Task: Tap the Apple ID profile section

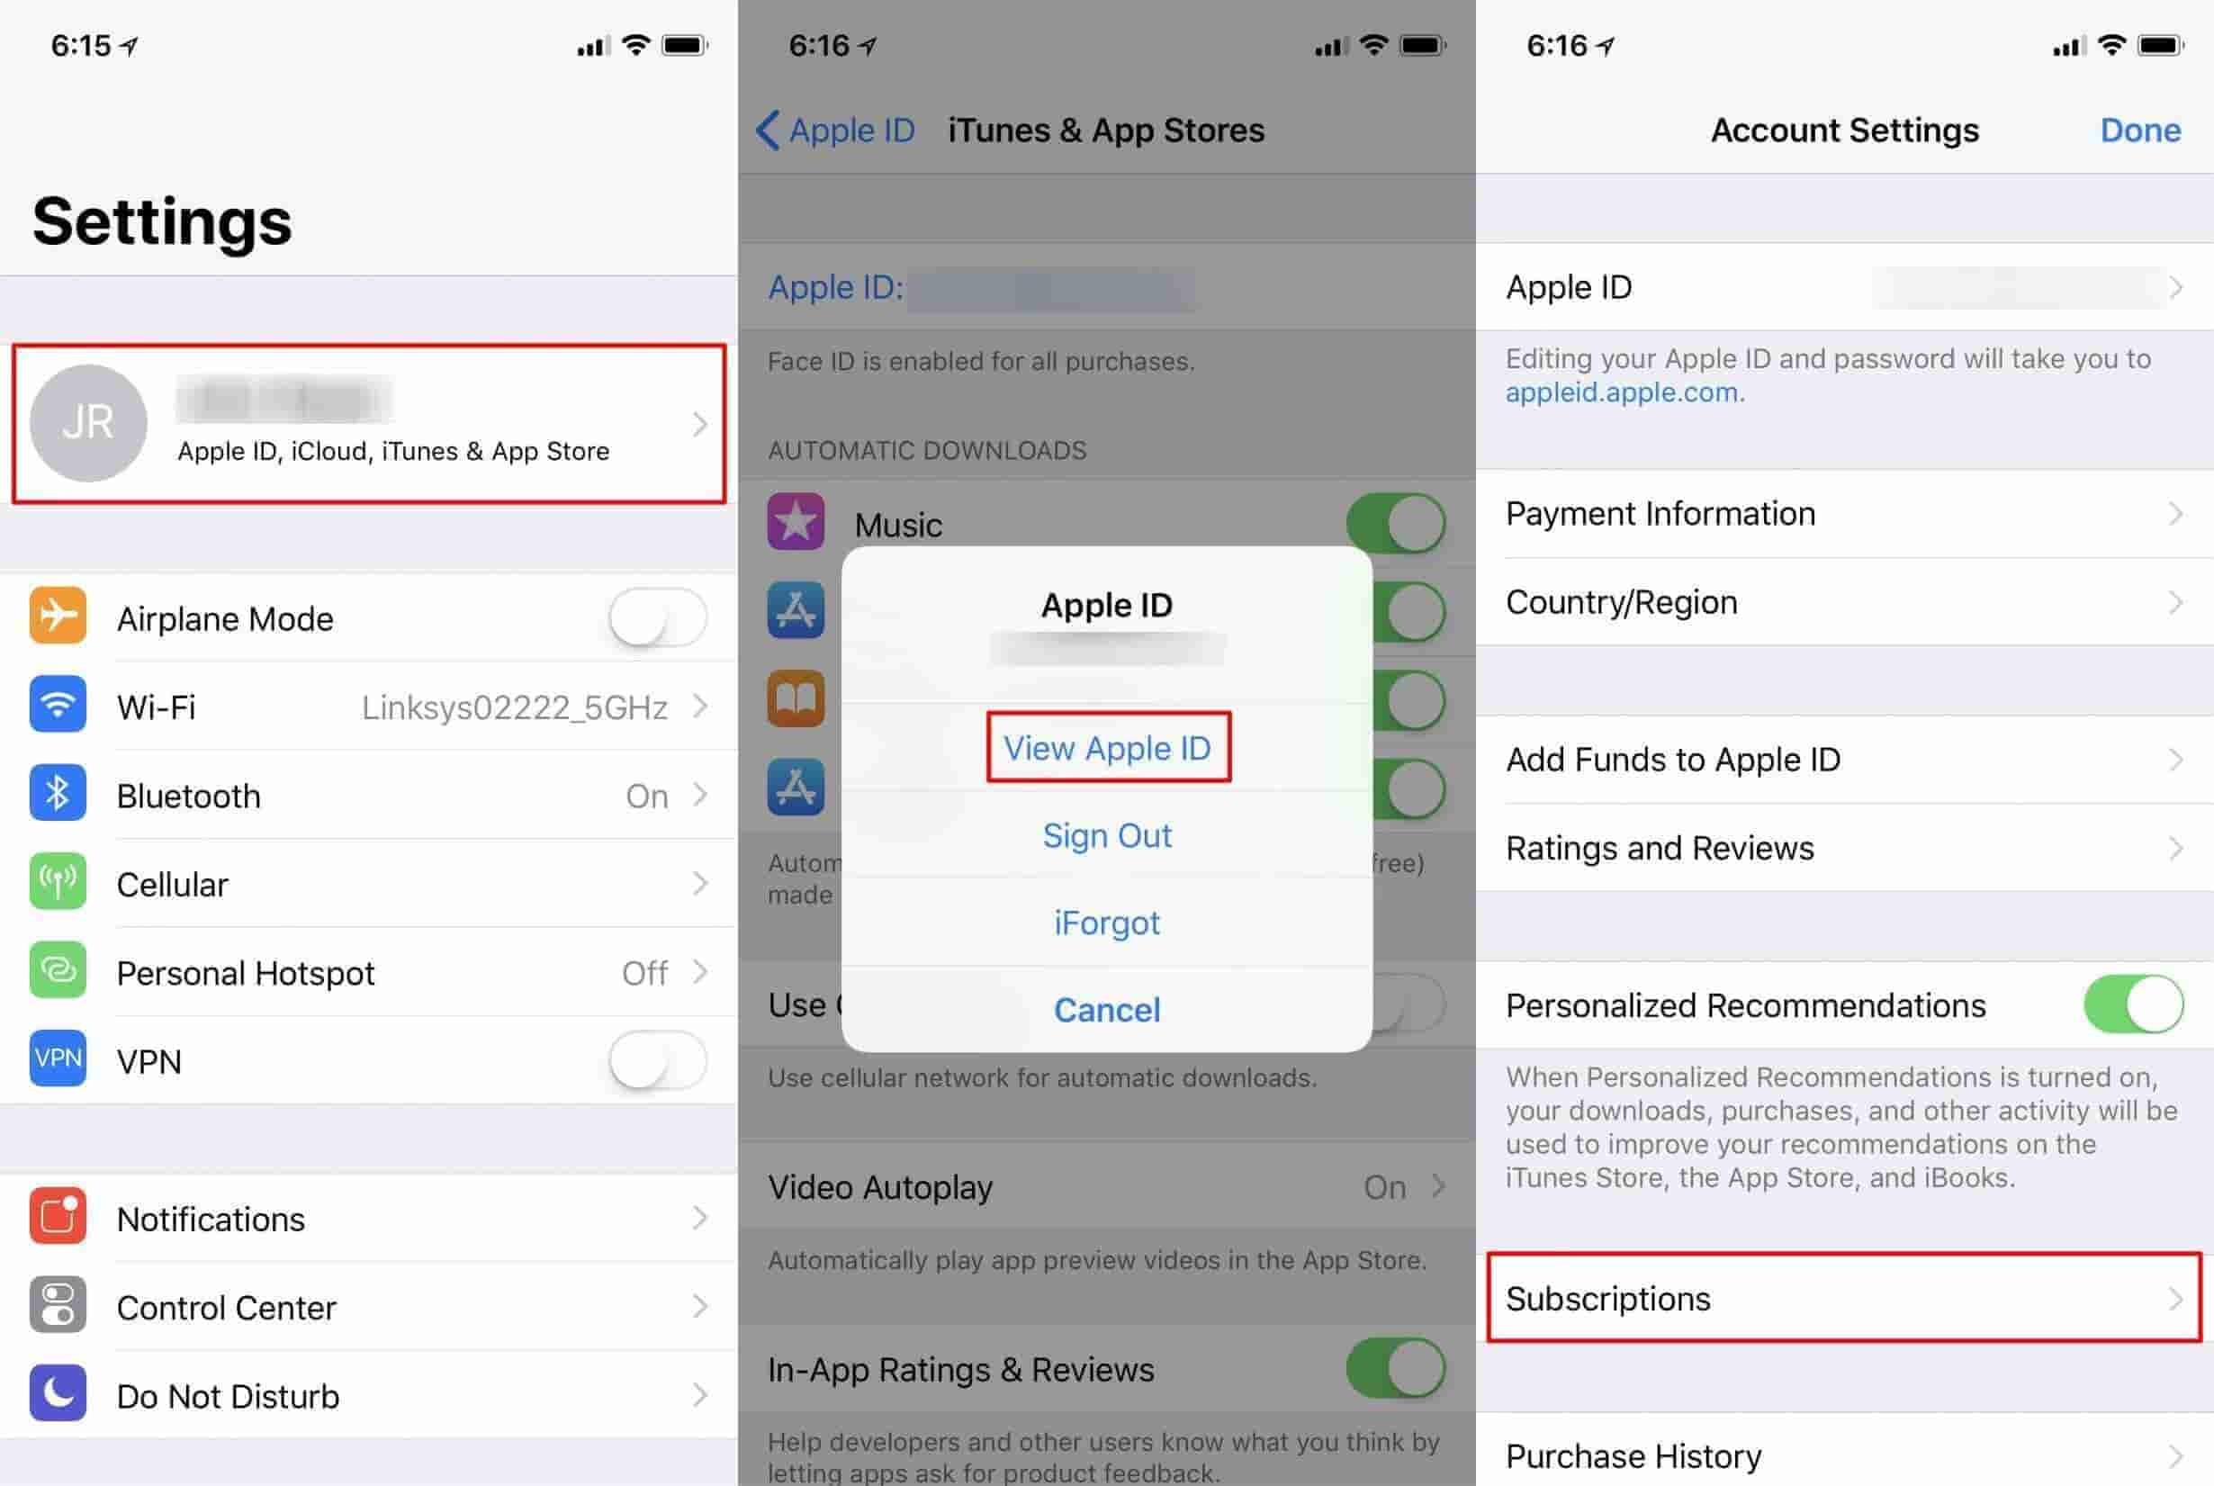Action: [368, 423]
